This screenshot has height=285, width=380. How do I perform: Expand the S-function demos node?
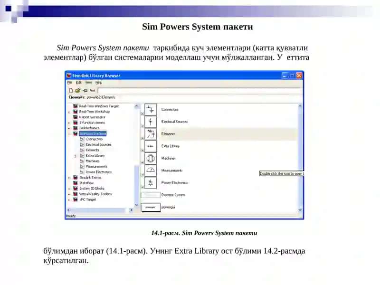[x=69, y=123]
